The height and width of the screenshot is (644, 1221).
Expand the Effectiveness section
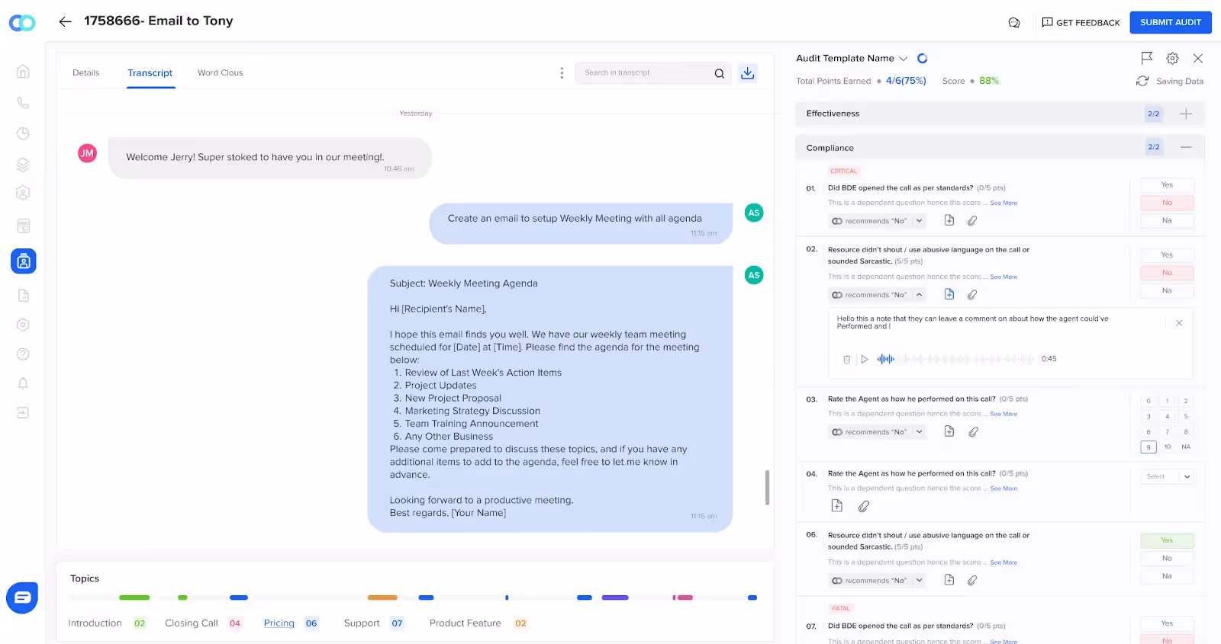coord(1186,114)
